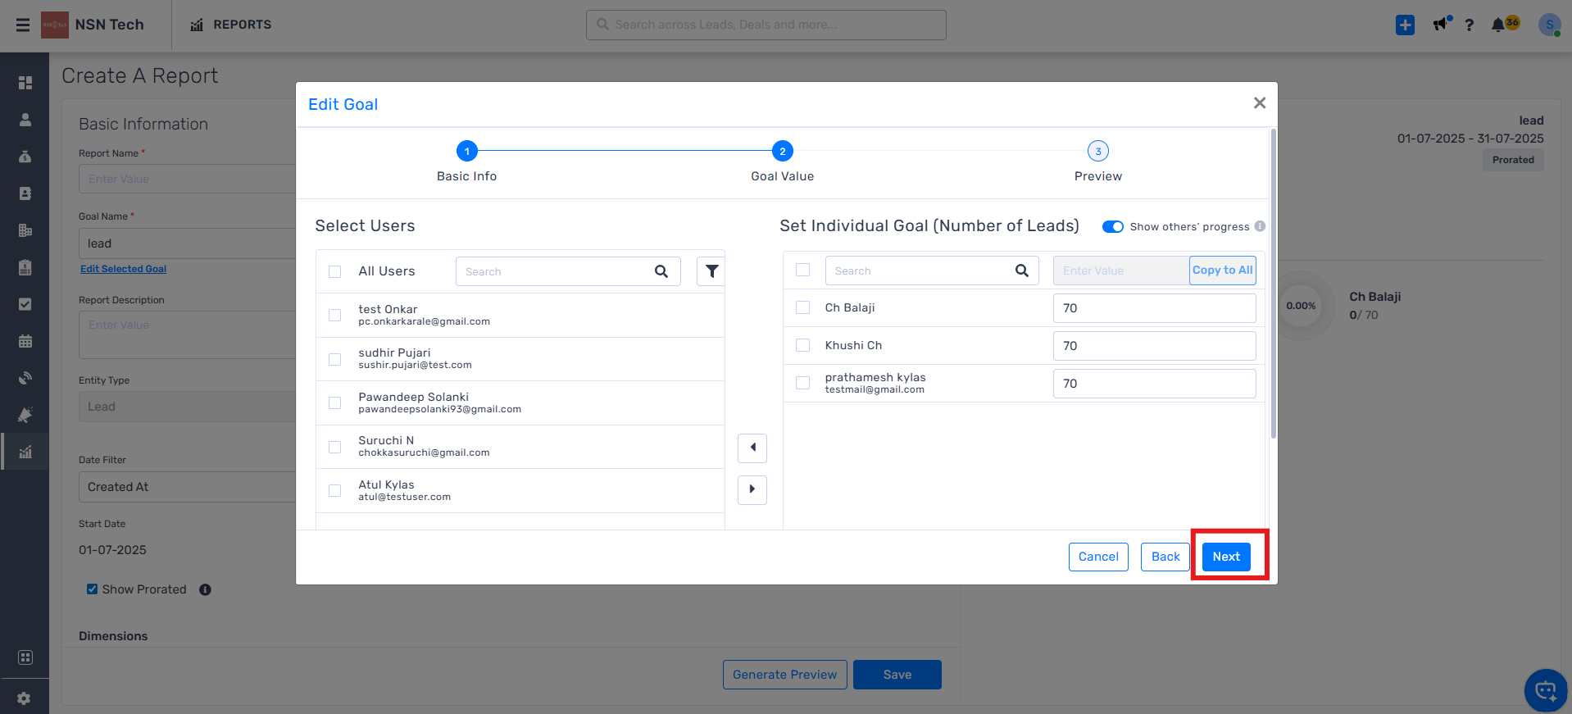Viewport: 1572px width, 714px height.
Task: Open the campaigns icon in sidebar
Action: coord(25,415)
